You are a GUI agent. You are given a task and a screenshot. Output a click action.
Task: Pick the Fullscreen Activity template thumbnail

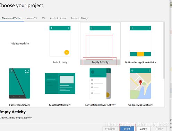pyautogui.click(x=20, y=83)
